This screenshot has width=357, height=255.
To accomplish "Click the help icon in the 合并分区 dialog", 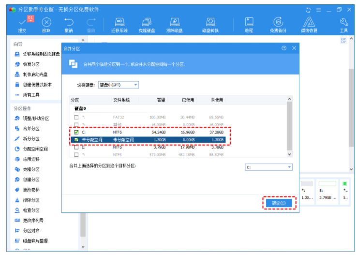I will pos(284,48).
